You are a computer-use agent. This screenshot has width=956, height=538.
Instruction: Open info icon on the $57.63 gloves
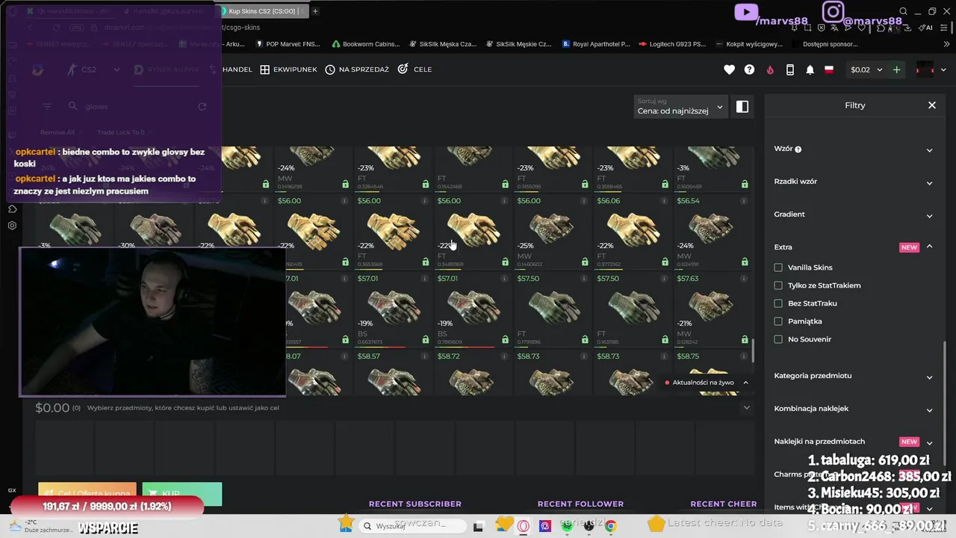[745, 279]
